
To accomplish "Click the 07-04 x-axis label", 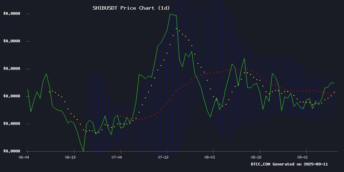I will (117, 157).
